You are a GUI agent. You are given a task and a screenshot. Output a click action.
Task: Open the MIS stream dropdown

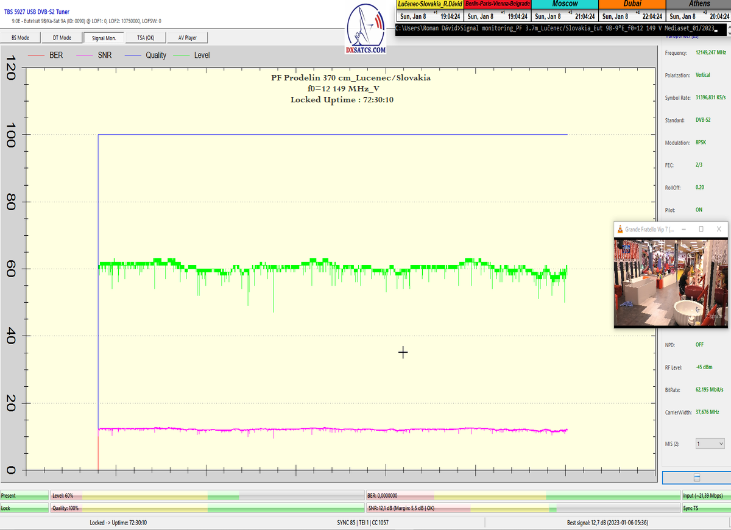[710, 444]
